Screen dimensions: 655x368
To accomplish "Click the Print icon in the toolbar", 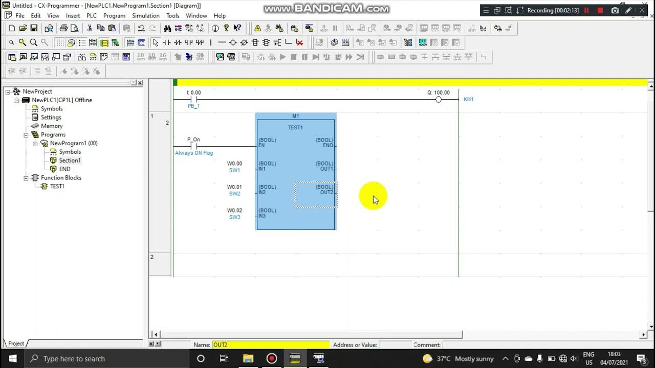I will (63, 28).
